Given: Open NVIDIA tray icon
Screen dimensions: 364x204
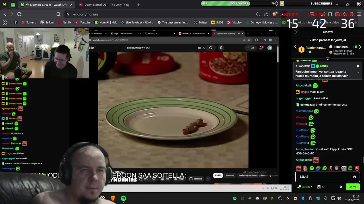Looking at the screenshot, I should click(250, 198).
